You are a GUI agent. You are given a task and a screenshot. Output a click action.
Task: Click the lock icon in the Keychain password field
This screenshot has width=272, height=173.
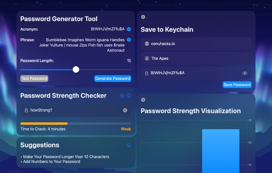coord(147,73)
